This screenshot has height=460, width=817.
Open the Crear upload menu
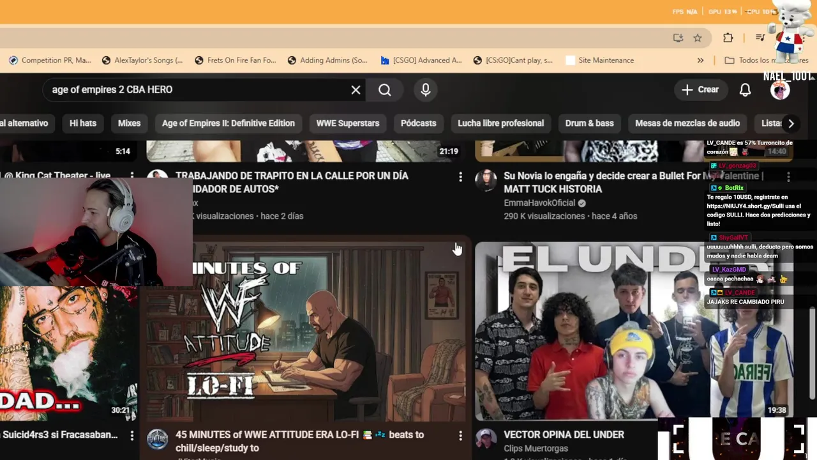coord(700,90)
